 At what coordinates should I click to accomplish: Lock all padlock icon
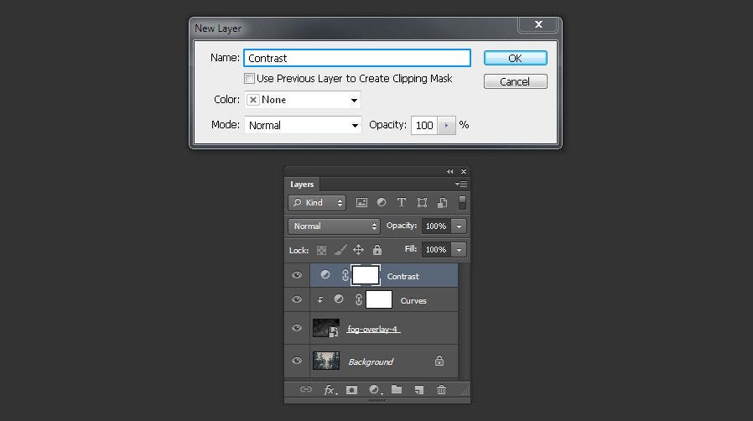377,250
